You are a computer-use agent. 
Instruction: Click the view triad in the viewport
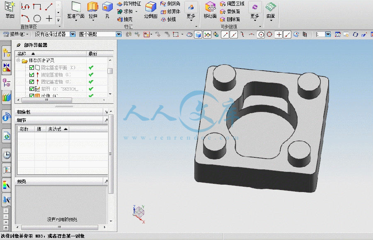pos(139,214)
